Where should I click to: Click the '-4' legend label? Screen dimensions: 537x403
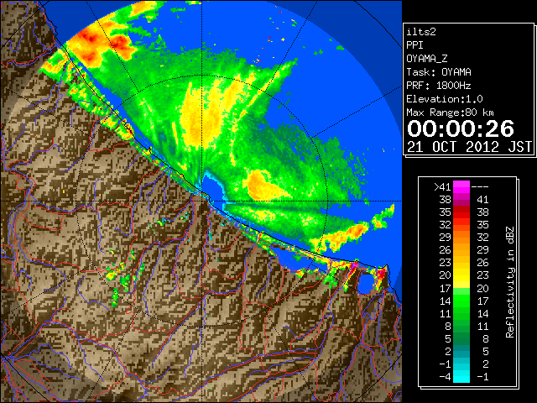tap(445, 377)
